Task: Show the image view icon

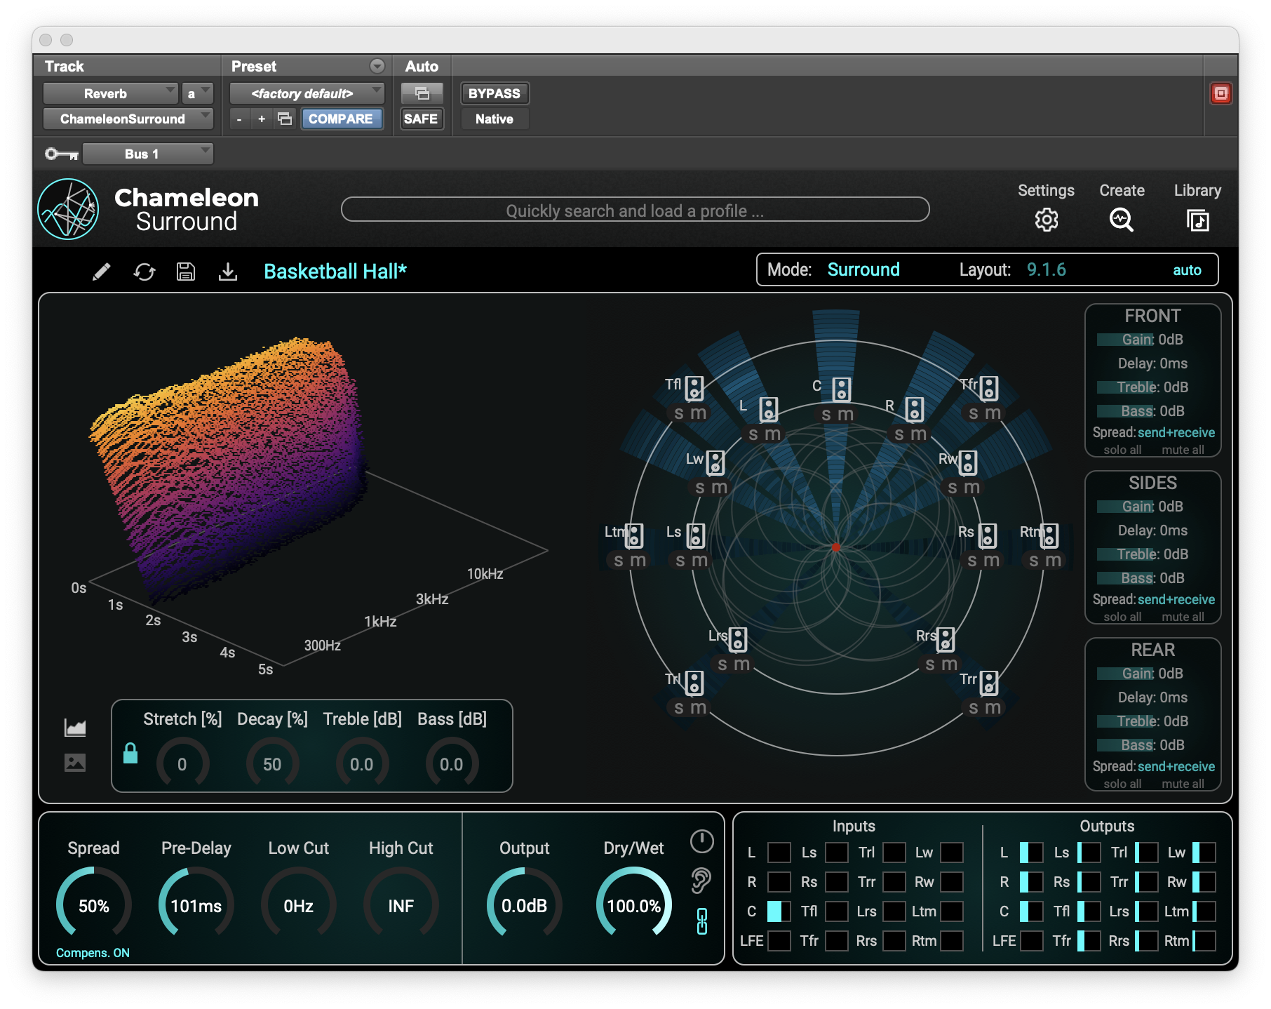Action: (75, 763)
